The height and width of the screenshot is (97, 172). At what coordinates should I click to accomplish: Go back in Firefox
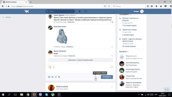coord(3,6)
